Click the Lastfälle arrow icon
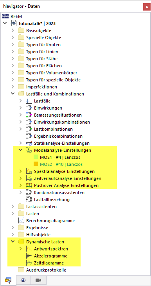Image resolution: width=151 pixels, height=286 pixels. coord(29,101)
